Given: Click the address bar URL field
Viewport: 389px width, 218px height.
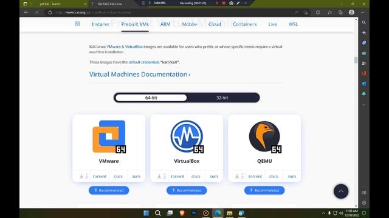Looking at the screenshot, I should [177, 12].
